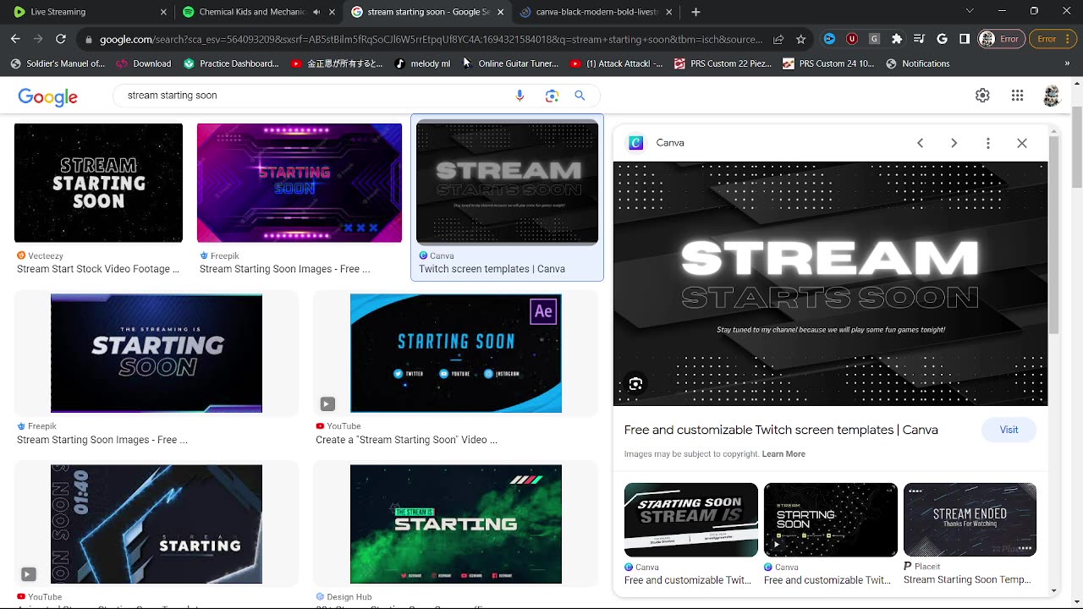Open a new browser tab
This screenshot has height=609, width=1083.
695,12
